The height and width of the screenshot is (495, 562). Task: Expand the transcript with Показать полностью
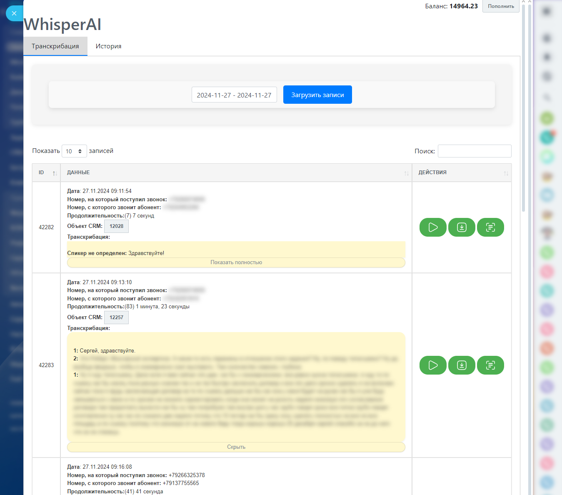pyautogui.click(x=236, y=262)
